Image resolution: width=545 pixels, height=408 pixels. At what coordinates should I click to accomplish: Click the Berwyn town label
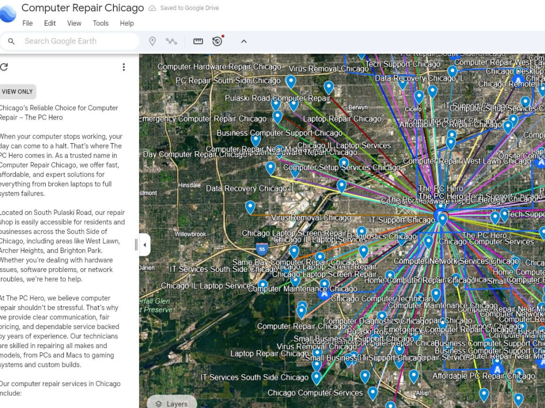pyautogui.click(x=358, y=107)
